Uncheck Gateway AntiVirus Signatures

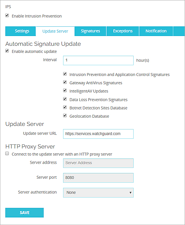click(65, 82)
